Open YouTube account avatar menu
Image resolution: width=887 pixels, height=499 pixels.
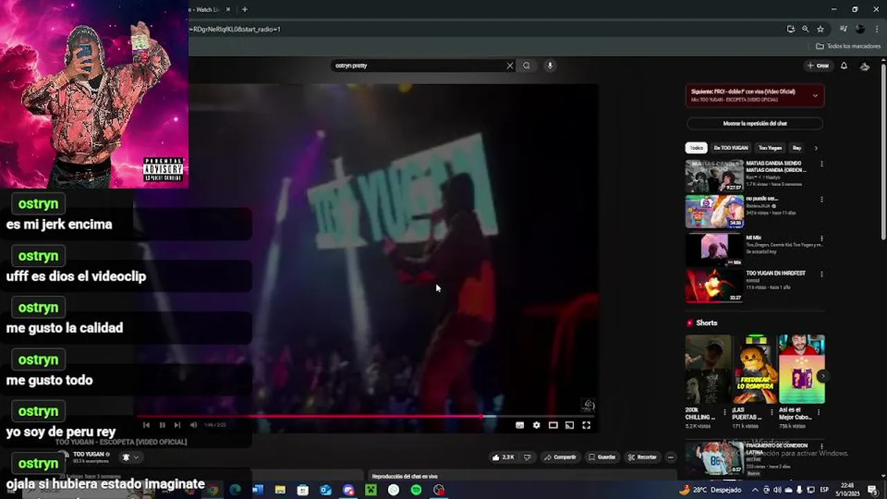865,66
